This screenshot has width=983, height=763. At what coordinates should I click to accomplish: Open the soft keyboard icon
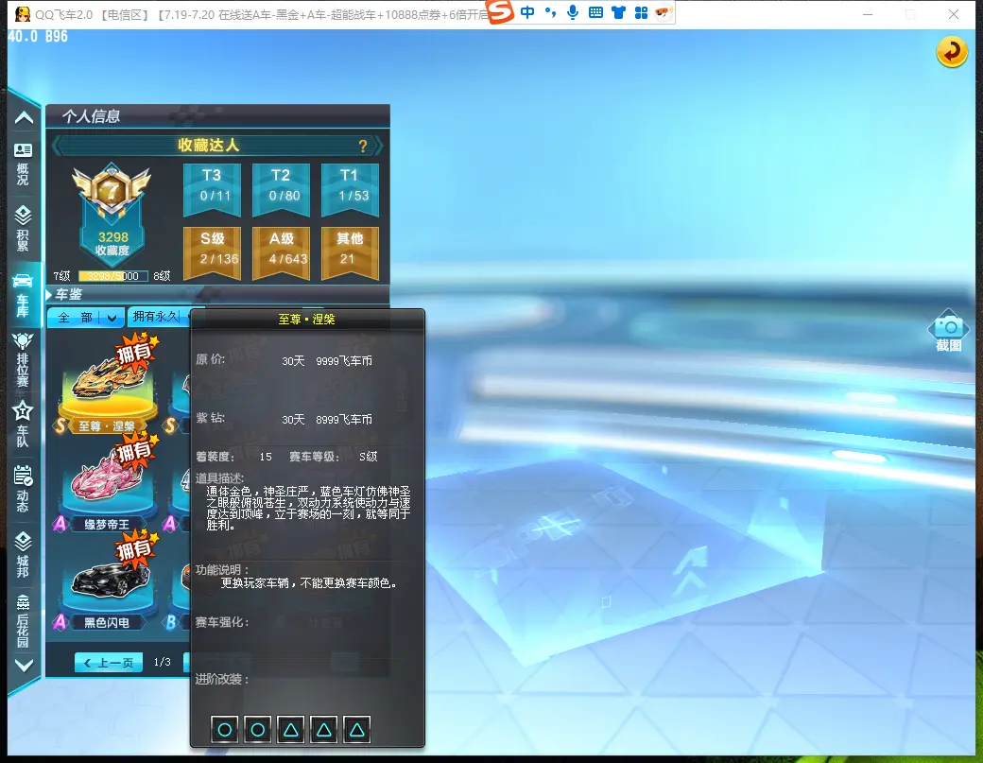coord(595,12)
